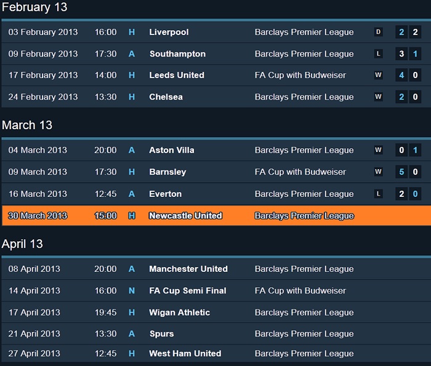Click the 4-0 score for Leeds United
This screenshot has width=431, height=366.
(x=408, y=75)
